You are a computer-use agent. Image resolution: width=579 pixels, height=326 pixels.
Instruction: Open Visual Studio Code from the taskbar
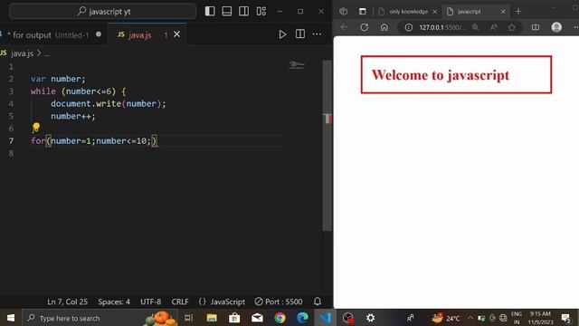coord(326,318)
